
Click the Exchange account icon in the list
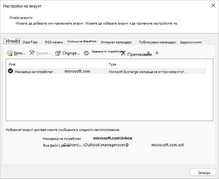coord(10,71)
